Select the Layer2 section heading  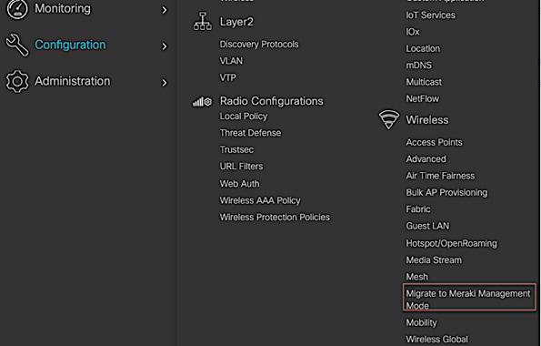236,22
